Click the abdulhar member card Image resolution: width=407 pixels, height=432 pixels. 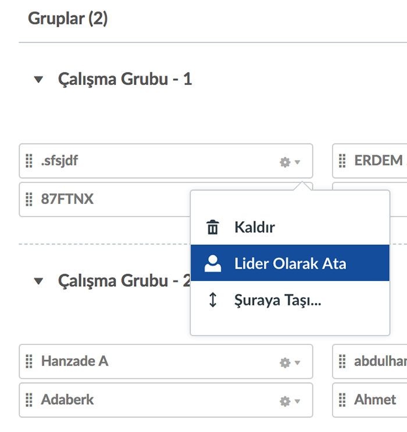(x=370, y=361)
